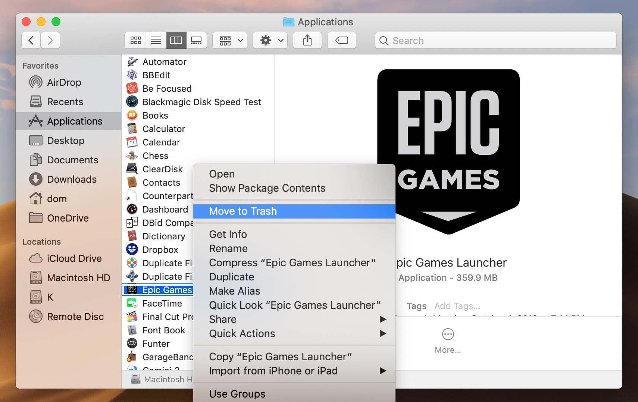The width and height of the screenshot is (638, 402).
Task: Select Epic Games Launcher row
Action: click(158, 290)
